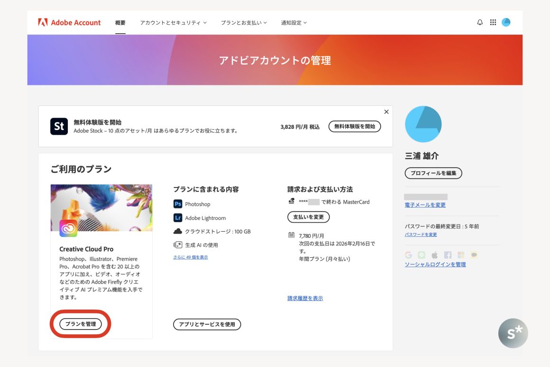The width and height of the screenshot is (550, 367).
Task: Close the Adobe Stock trial banner
Action: tap(386, 112)
